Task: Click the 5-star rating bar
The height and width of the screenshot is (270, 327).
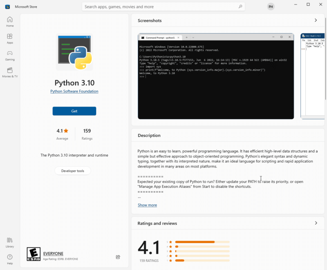Action: coord(202,242)
